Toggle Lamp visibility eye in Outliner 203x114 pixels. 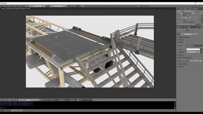[196, 20]
